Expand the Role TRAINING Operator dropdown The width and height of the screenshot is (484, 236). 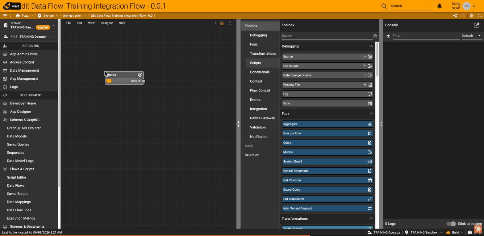[x=53, y=37]
